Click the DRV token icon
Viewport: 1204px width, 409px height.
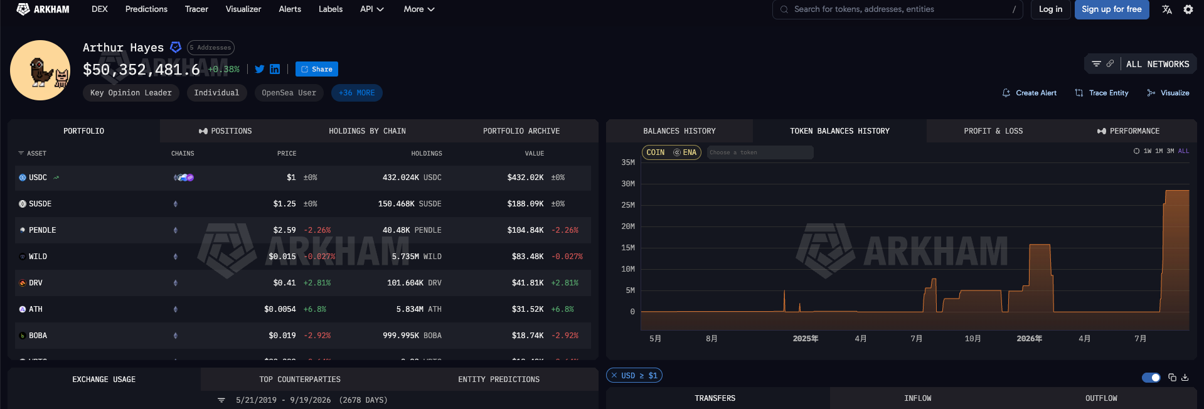pos(23,283)
